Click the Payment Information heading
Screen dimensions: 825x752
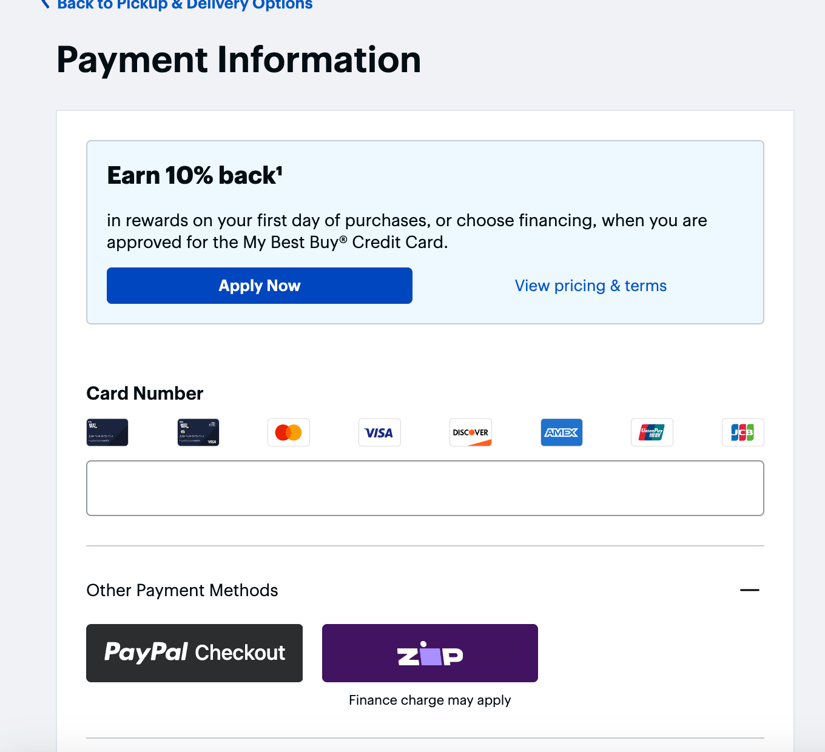pyautogui.click(x=238, y=59)
